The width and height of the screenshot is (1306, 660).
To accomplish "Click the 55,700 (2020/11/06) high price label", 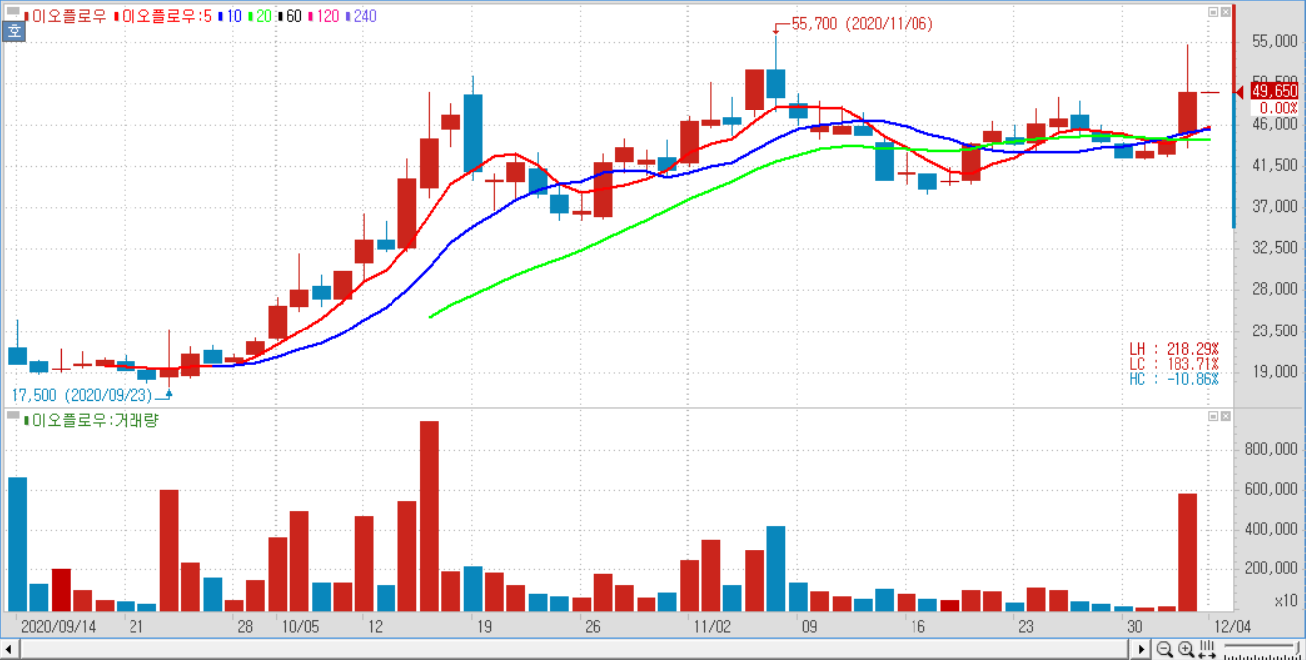I will point(861,24).
